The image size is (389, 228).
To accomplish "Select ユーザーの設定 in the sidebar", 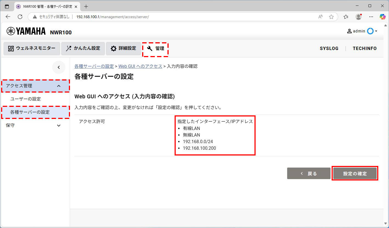I will click(35, 99).
